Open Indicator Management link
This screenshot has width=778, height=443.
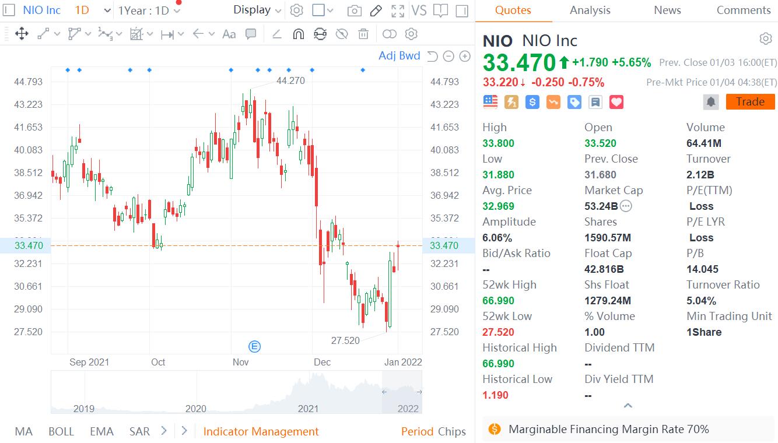click(261, 431)
